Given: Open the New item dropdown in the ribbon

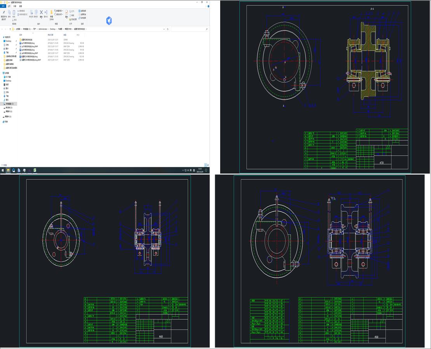Looking at the screenshot, I should [x=59, y=11].
